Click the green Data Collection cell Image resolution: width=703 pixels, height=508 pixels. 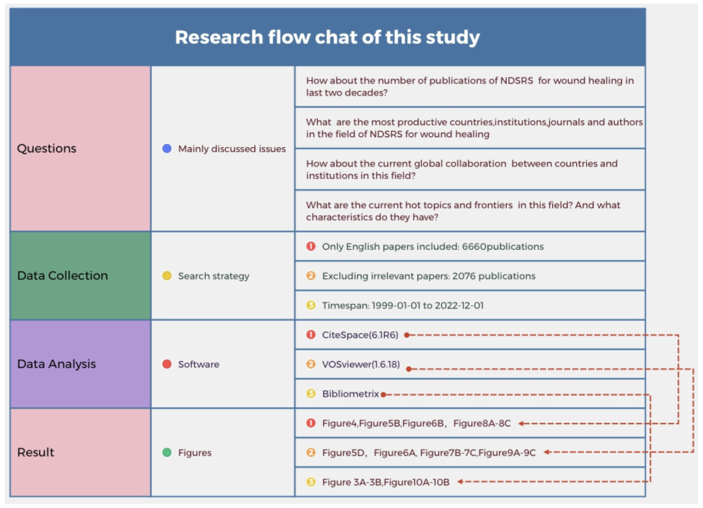pos(80,276)
